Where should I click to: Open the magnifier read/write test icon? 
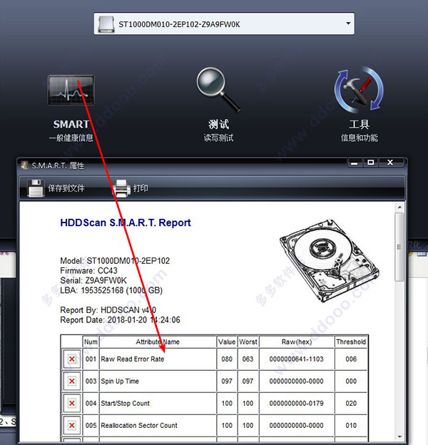tap(218, 89)
